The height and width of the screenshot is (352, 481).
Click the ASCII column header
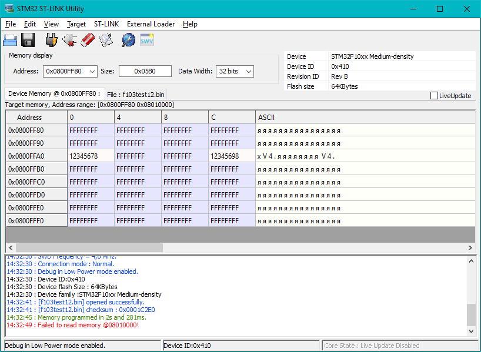pyautogui.click(x=365, y=117)
